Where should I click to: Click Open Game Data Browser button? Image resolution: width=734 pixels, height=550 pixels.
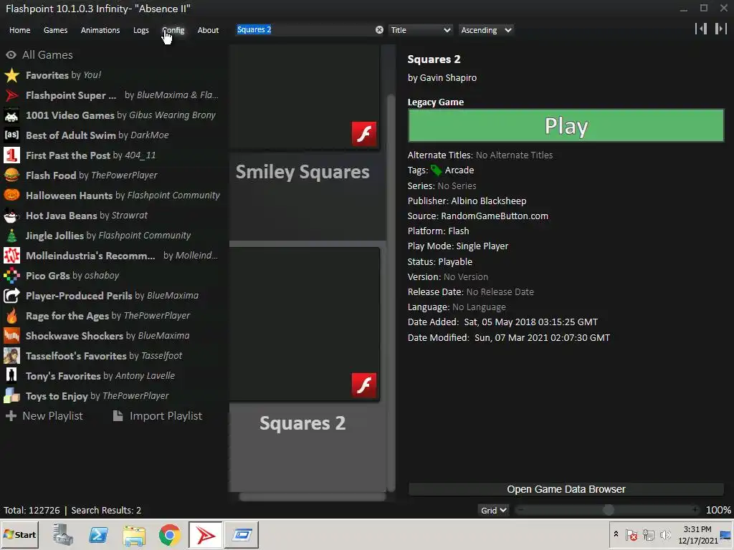coord(566,489)
